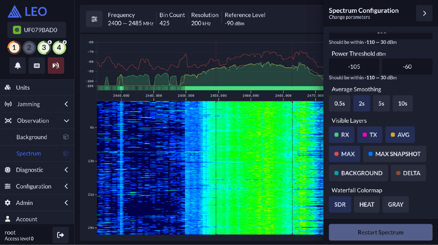Click the Restart Spectrum button

pyautogui.click(x=380, y=233)
